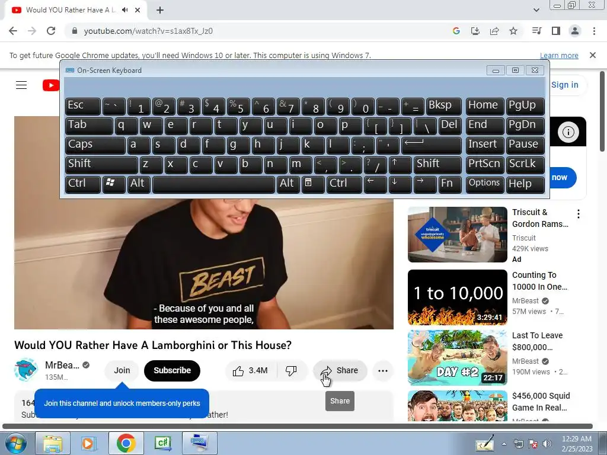
Task: Toggle ScrLk key on On-Screen Keyboard
Action: pyautogui.click(x=525, y=165)
